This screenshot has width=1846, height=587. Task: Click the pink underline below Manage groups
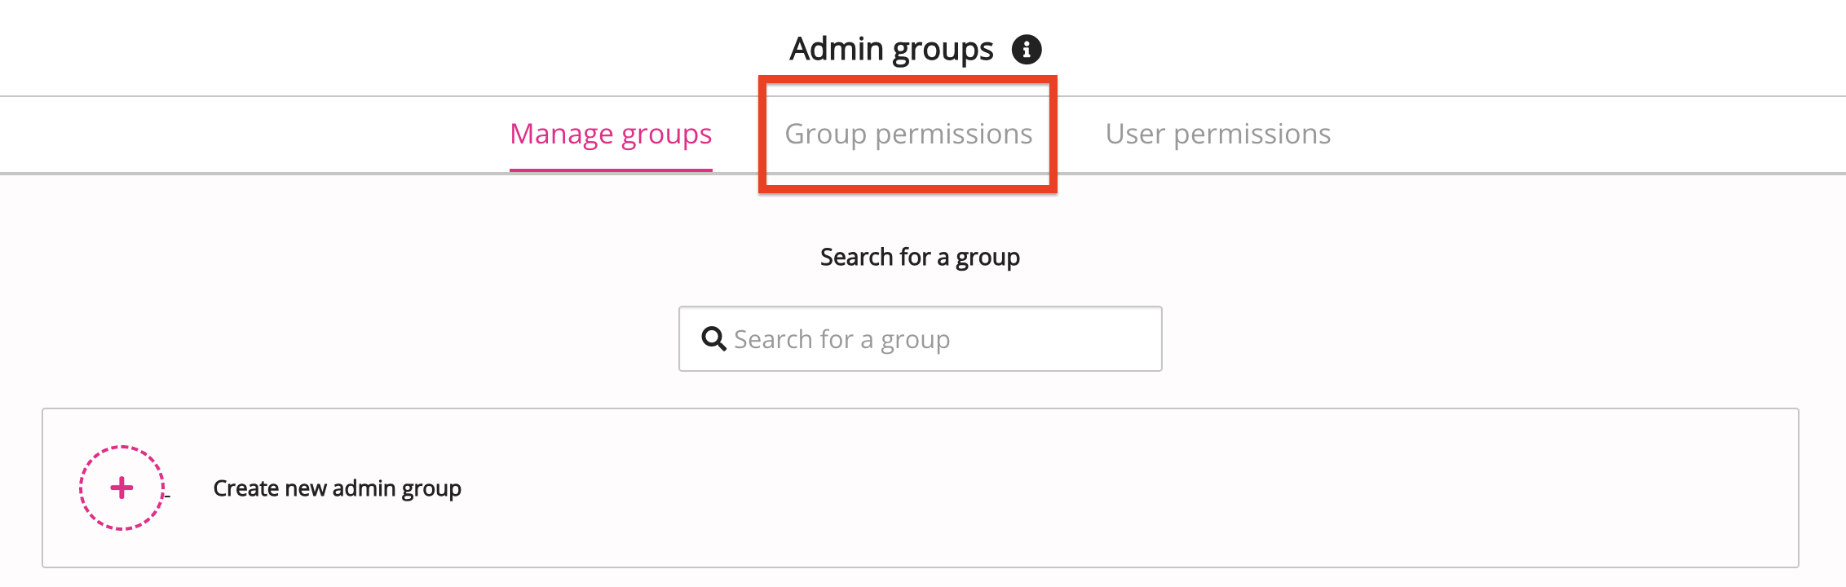611,170
